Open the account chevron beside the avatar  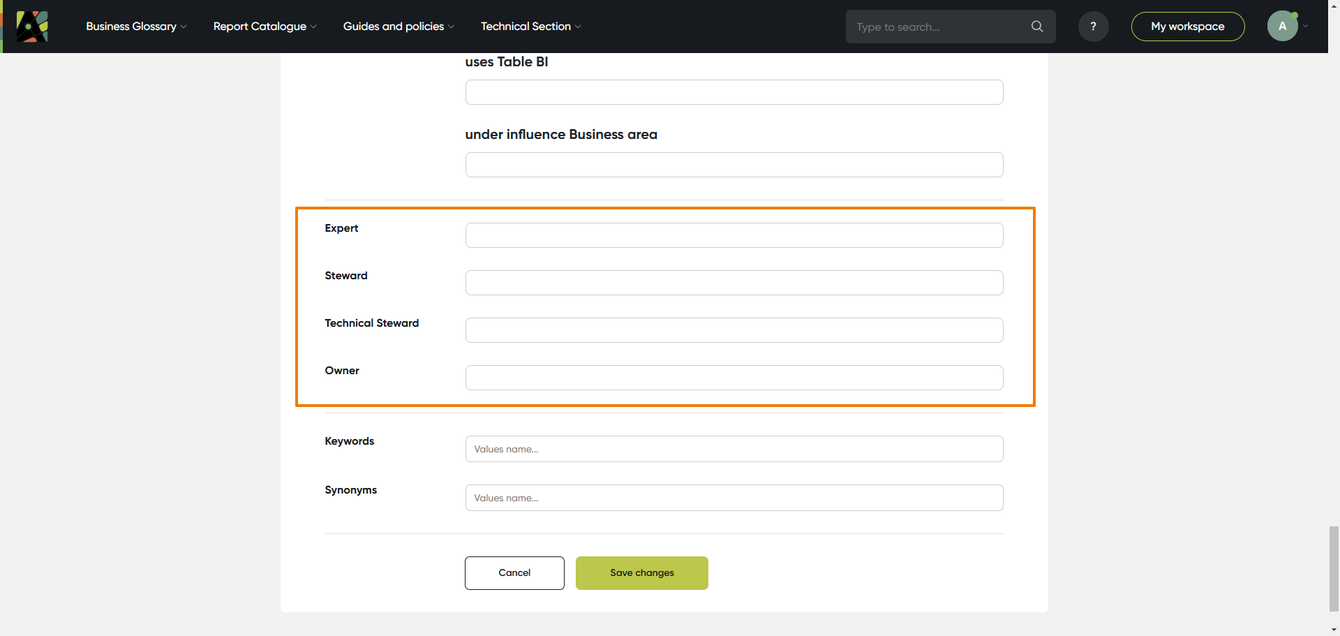pyautogui.click(x=1304, y=26)
